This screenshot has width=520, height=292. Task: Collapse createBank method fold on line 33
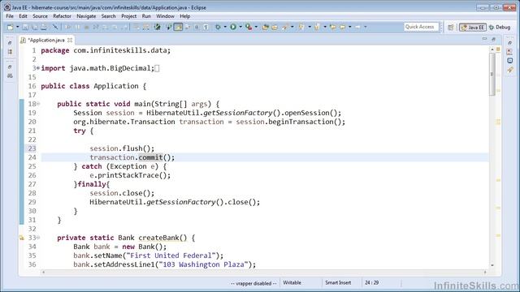pos(38,238)
